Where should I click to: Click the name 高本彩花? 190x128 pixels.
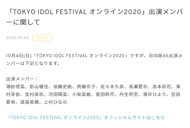click(162, 87)
